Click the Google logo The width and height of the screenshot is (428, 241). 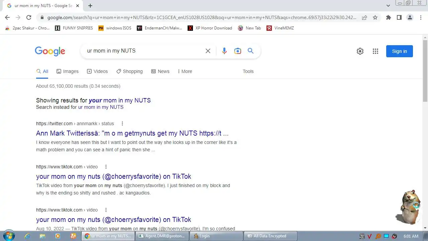point(50,51)
